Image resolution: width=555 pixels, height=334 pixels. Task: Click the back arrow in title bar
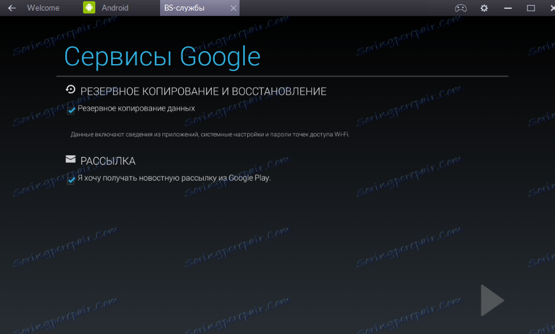12,8
